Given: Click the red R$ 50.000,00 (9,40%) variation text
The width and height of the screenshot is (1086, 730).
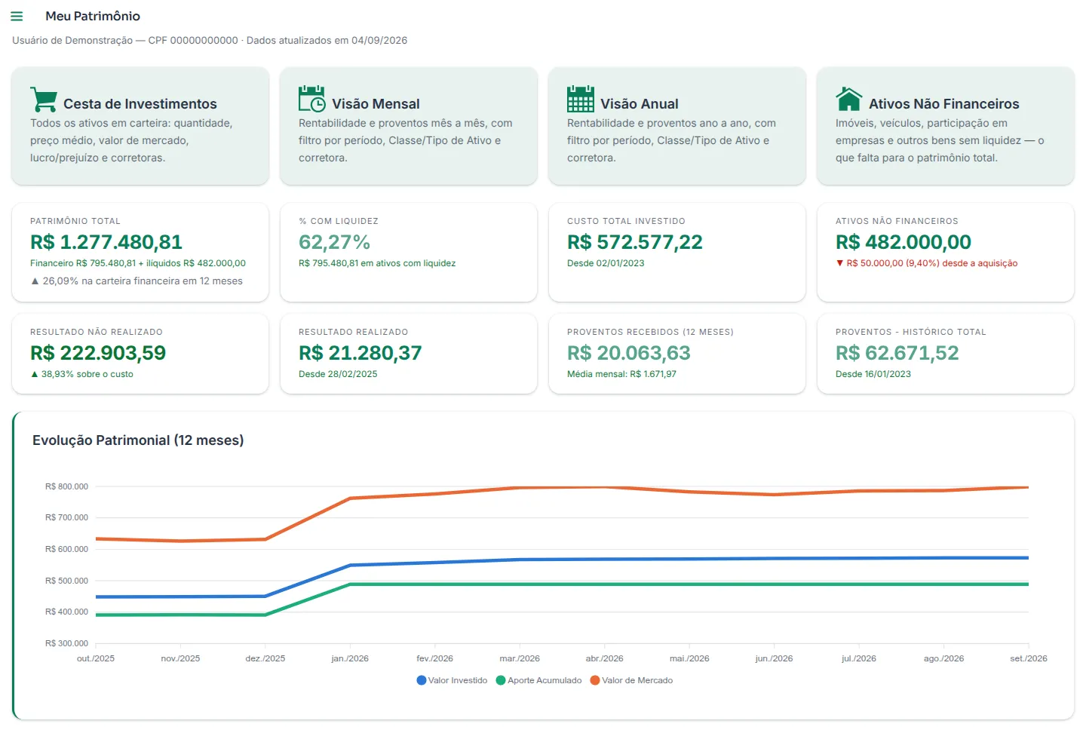Looking at the screenshot, I should pyautogui.click(x=927, y=263).
